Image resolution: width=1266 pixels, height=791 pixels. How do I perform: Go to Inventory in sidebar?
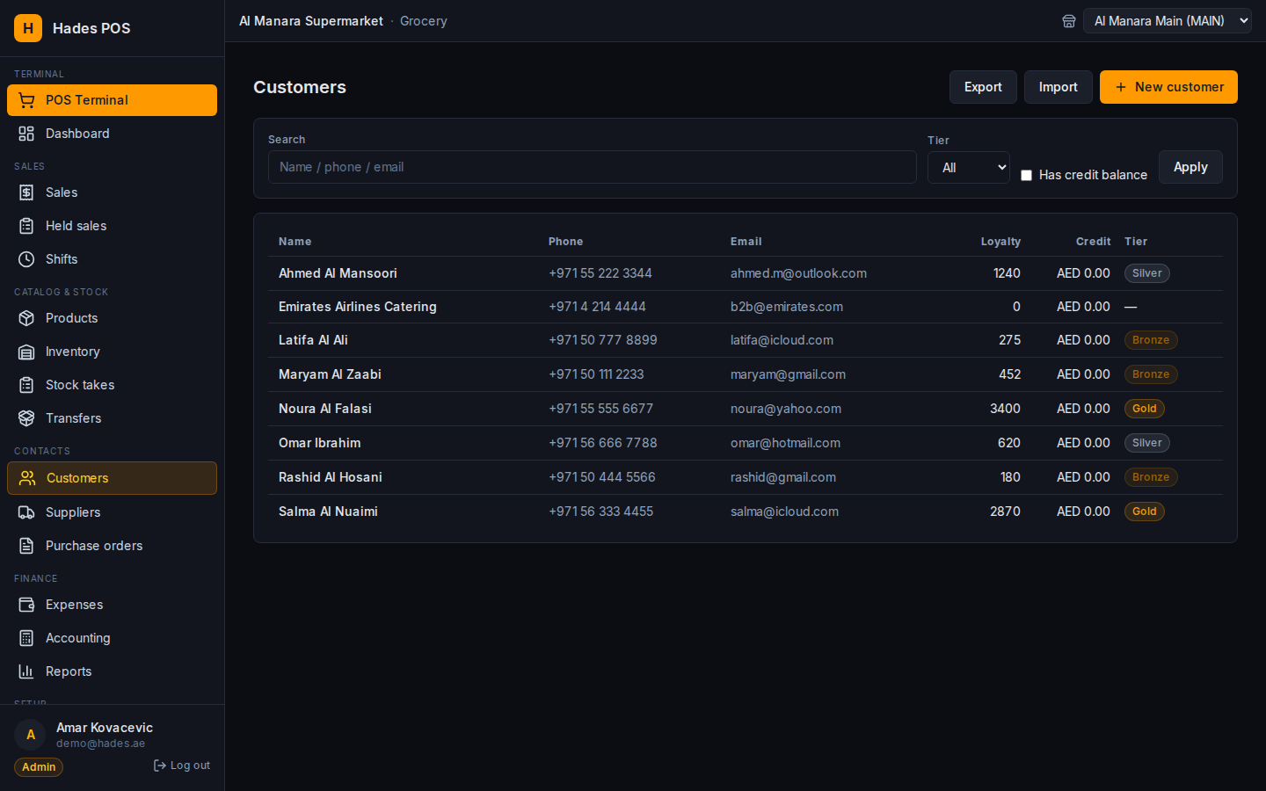112,352
